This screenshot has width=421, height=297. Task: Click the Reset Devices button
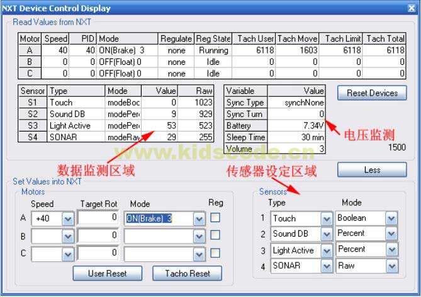click(372, 93)
